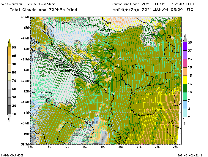
Task: Click the '90' cloud legend label
Action: (x=14, y=64)
